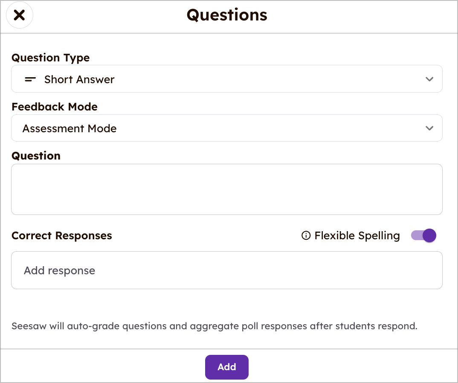
Task: Click the Assessment Mode text
Action: point(70,128)
